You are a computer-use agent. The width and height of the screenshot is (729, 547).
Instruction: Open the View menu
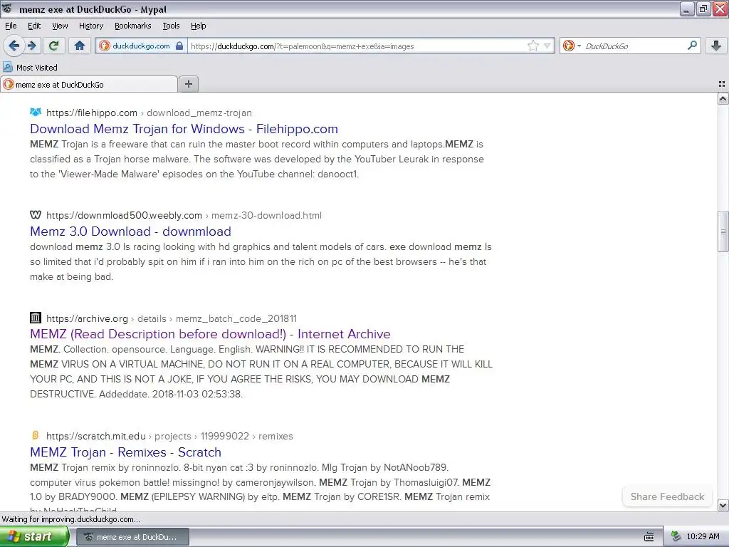[x=60, y=26]
